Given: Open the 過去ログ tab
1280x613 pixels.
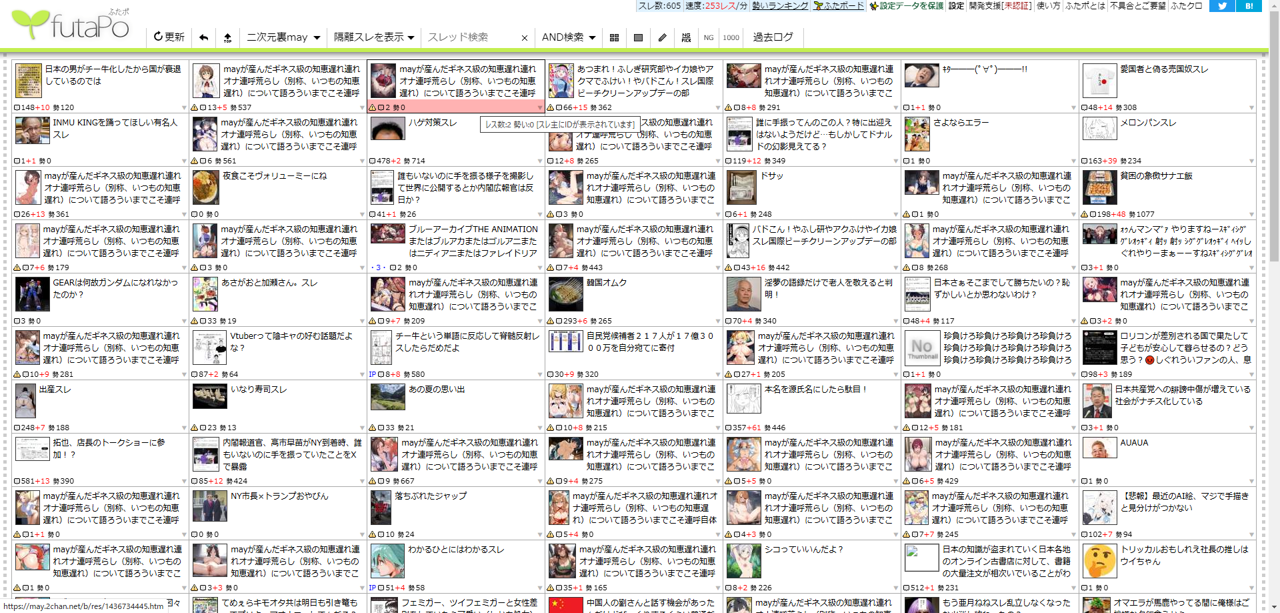Looking at the screenshot, I should [x=773, y=37].
